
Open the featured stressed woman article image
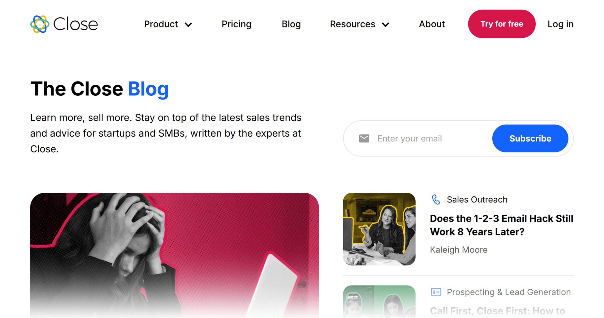click(174, 255)
